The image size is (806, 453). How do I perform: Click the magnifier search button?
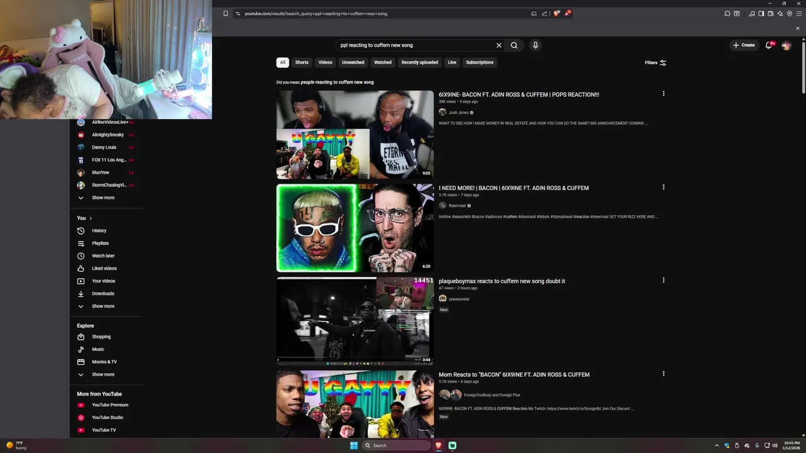[x=514, y=45]
